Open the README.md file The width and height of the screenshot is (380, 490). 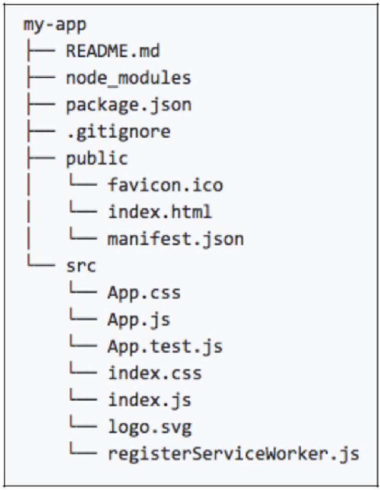point(113,51)
